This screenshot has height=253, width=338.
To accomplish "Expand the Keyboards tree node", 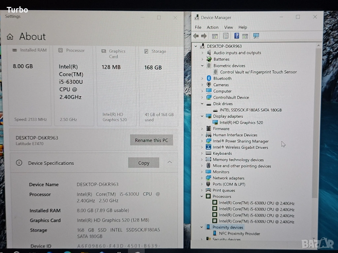I will 202,153.
